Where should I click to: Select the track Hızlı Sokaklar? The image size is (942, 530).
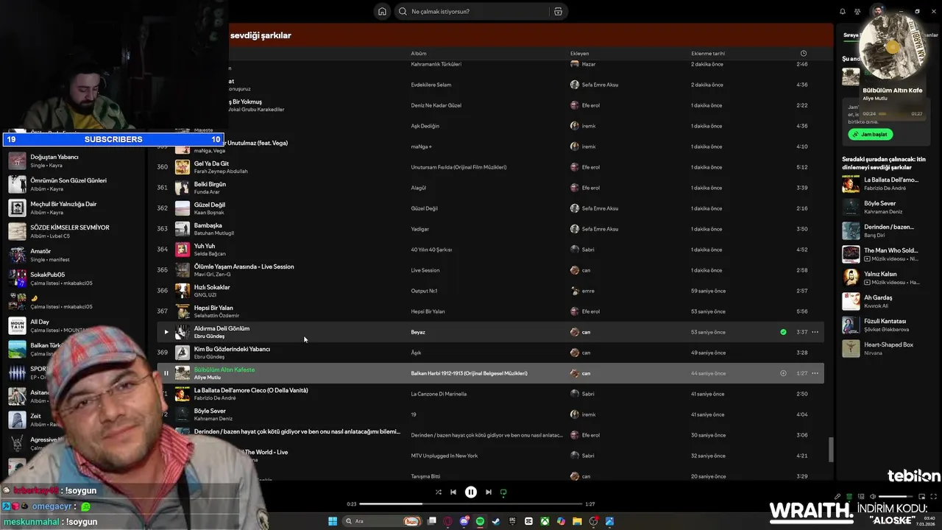click(212, 287)
